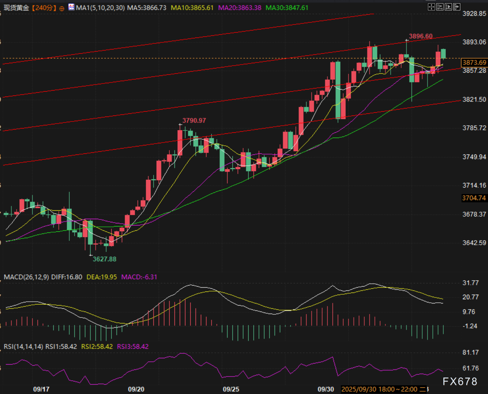Click the 3749.94 price axis value
488x394 pixels.
tap(474, 157)
